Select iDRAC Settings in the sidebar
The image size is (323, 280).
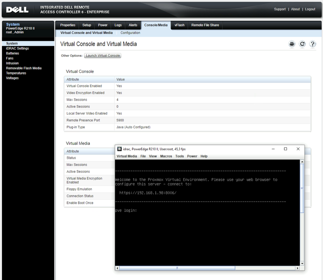click(17, 49)
